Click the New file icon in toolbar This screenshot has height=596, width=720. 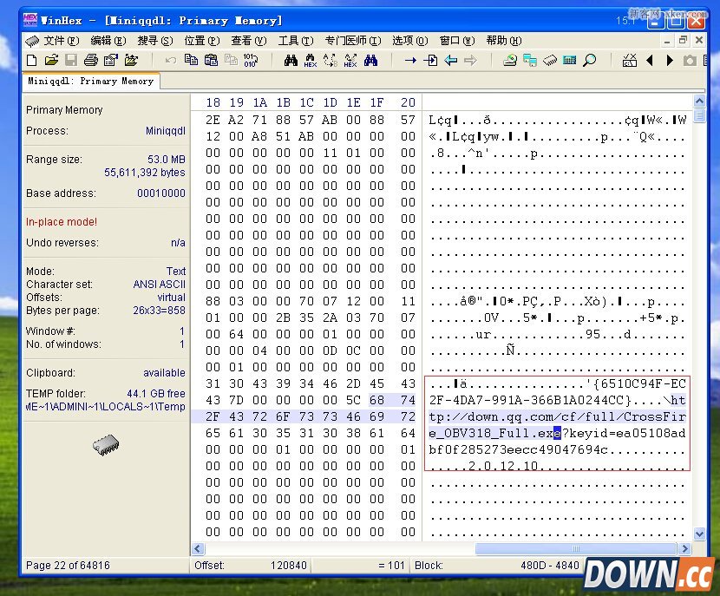[x=32, y=60]
